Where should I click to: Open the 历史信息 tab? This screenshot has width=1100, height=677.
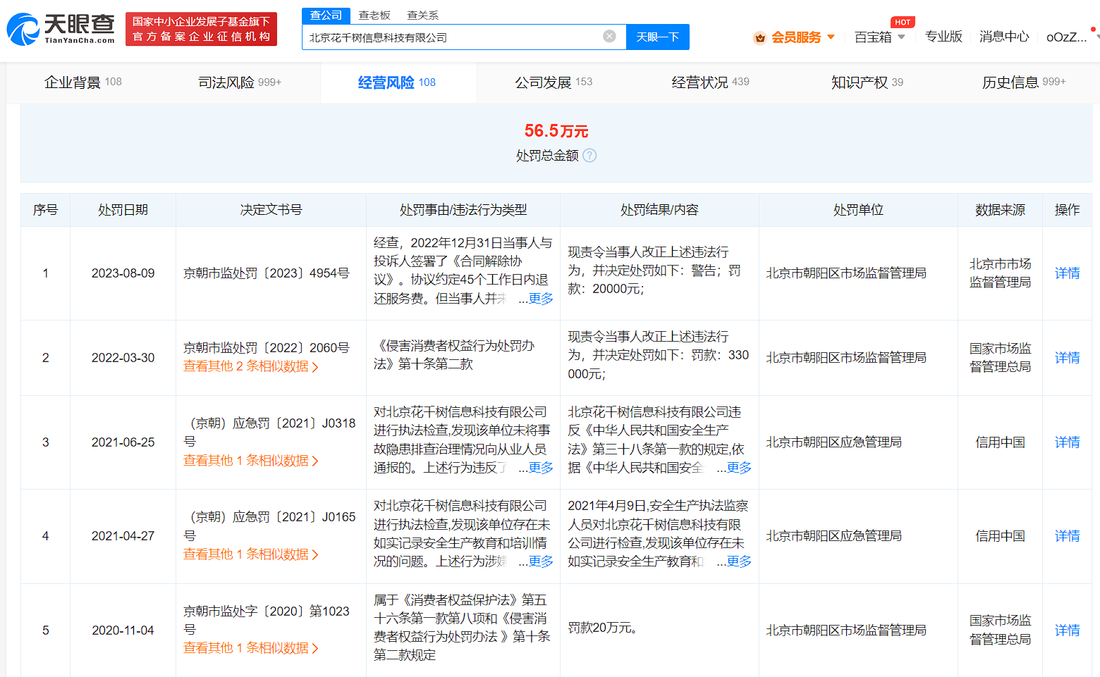pos(1024,82)
